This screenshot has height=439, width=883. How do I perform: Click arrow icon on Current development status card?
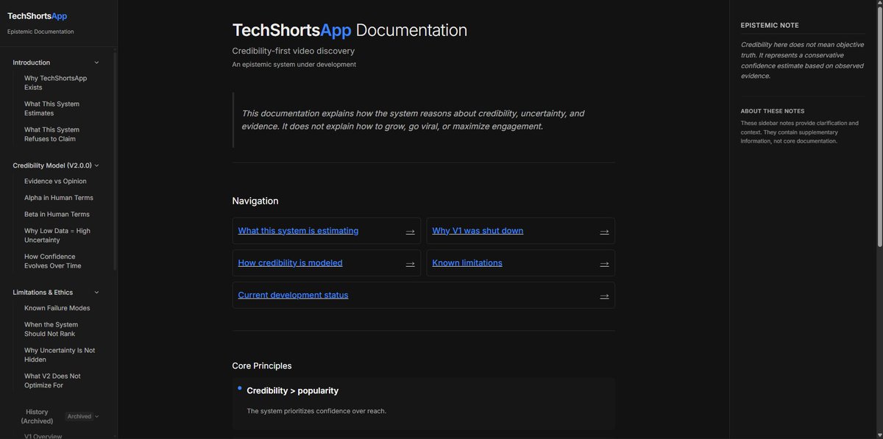(604, 296)
